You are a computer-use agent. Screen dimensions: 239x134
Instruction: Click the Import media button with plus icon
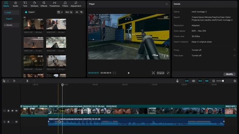(x=30, y=12)
